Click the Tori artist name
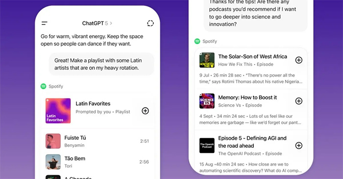Image resolution: width=343 pixels, height=179 pixels. (x=68, y=166)
